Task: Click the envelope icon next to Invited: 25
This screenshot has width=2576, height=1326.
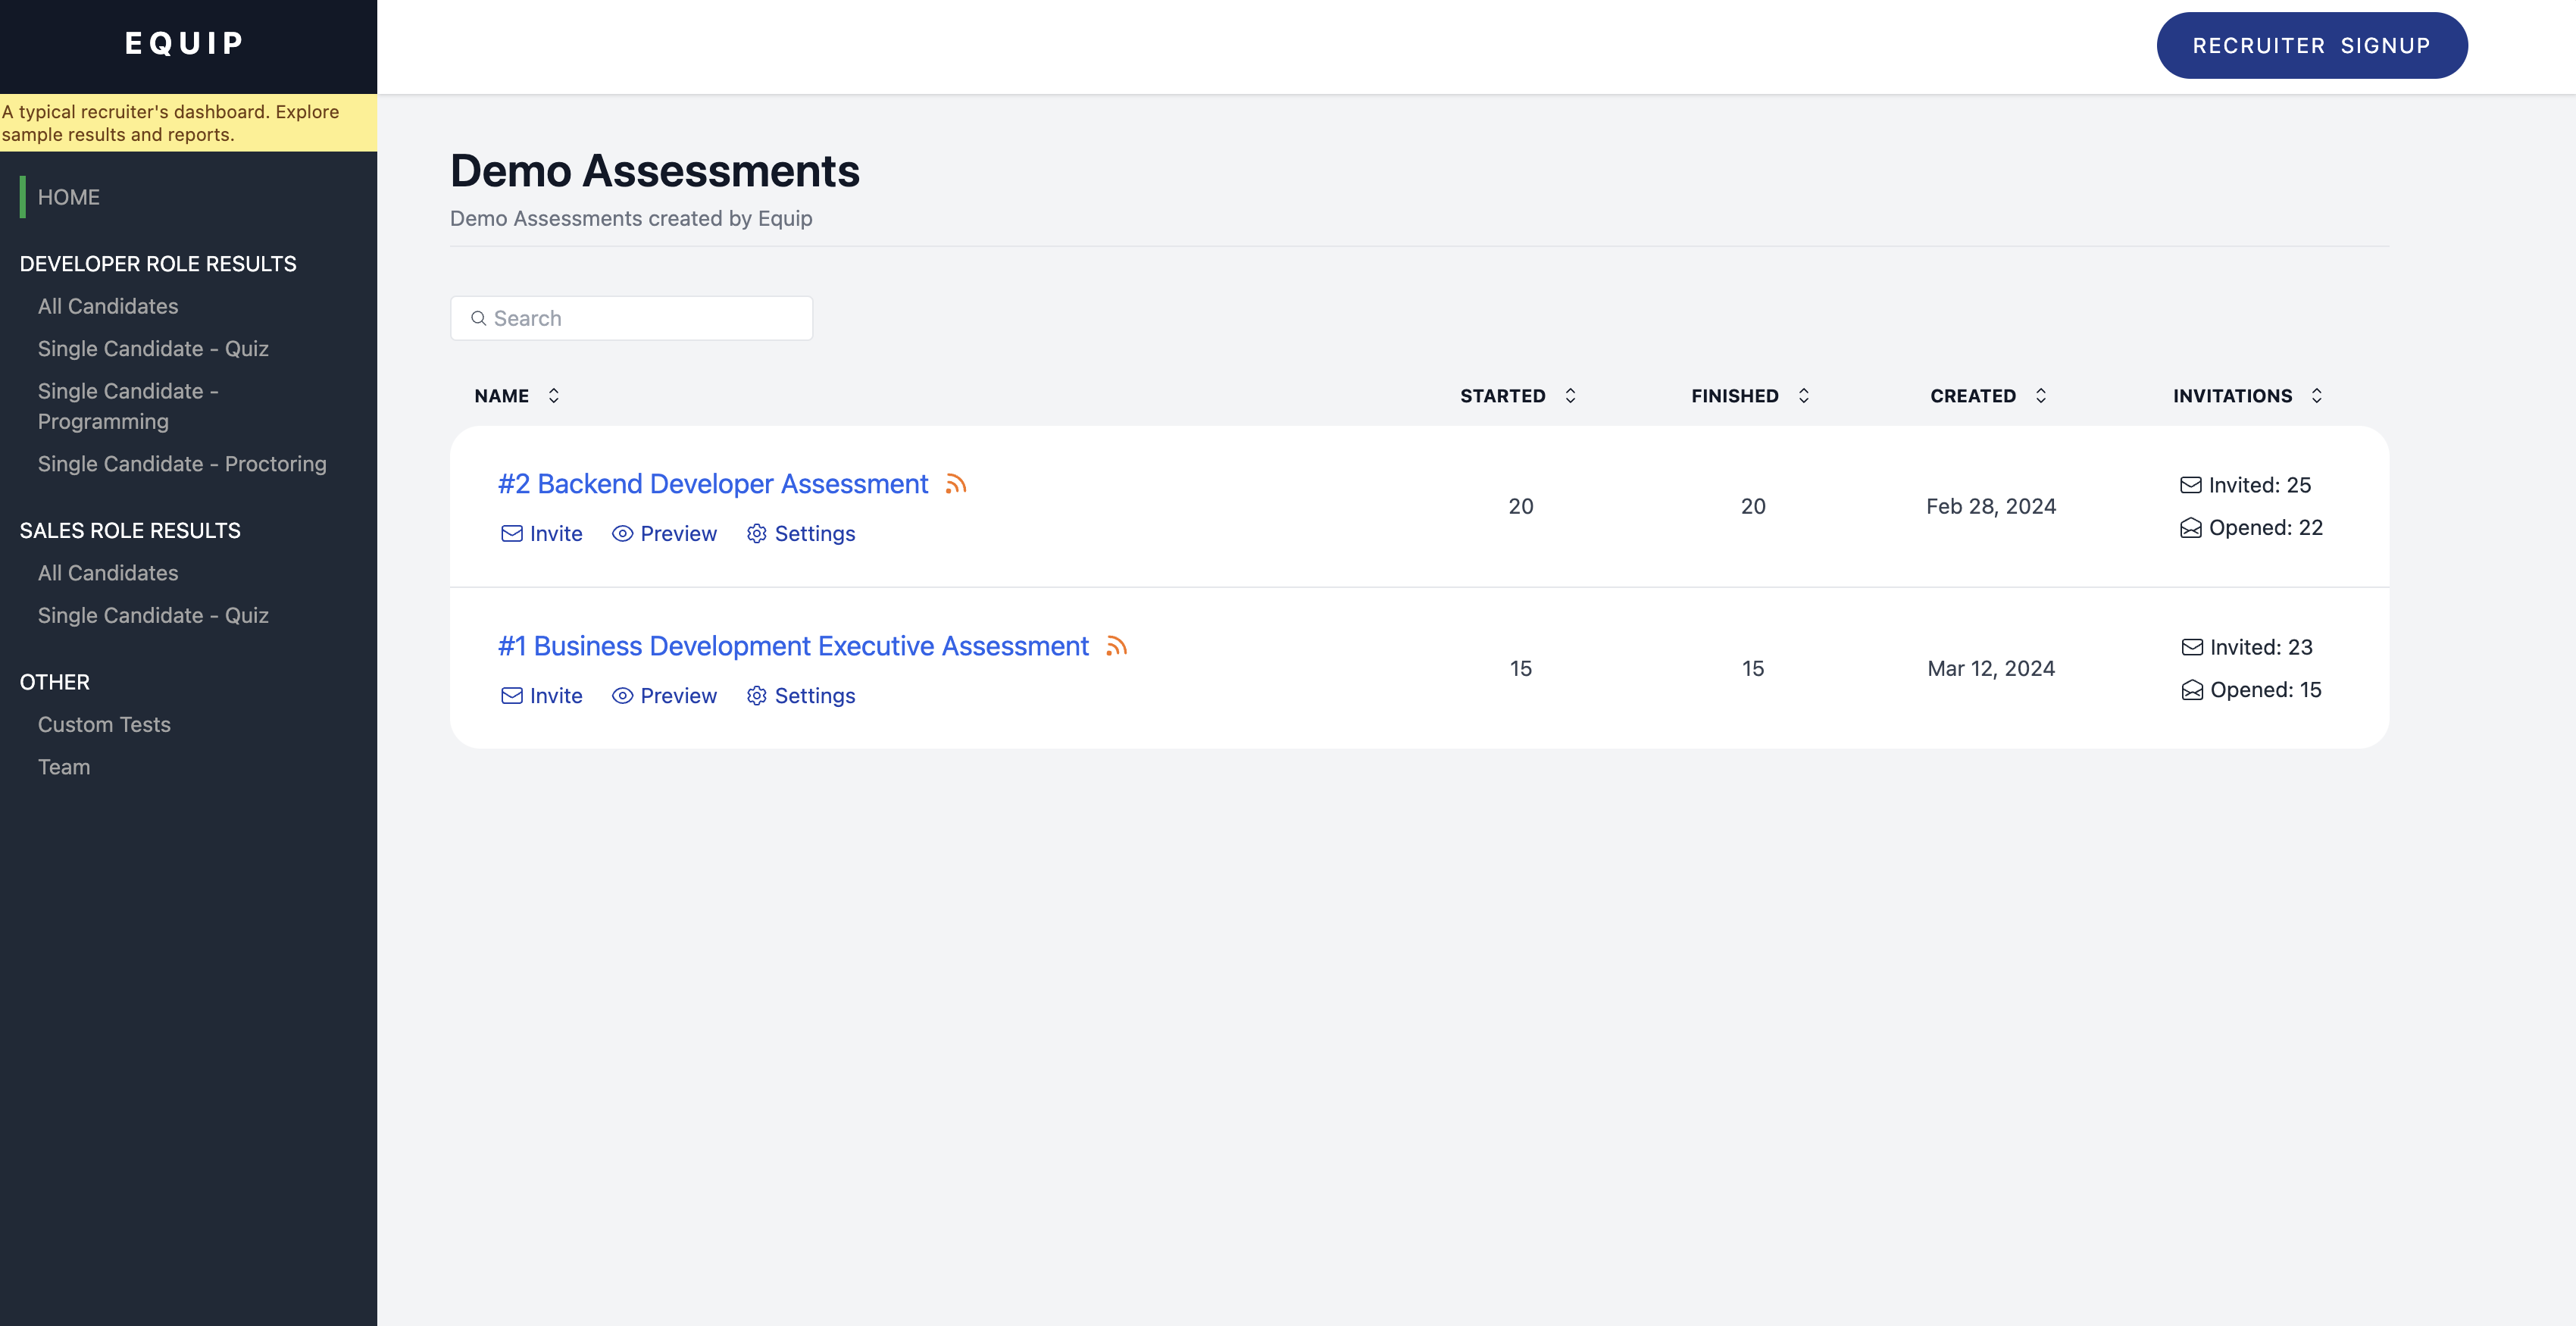Action: 2190,485
